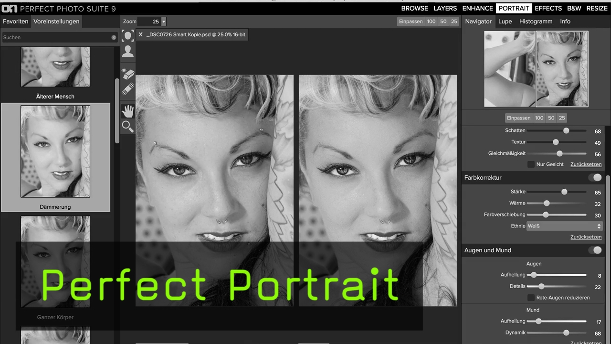Click the ON1 Perfect Photo Suite logo
The width and height of the screenshot is (611, 344).
coord(9,9)
